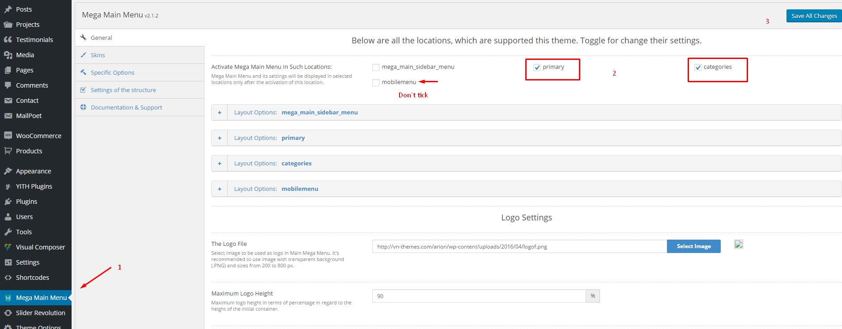842x329 pixels.
Task: Click the Testimonials quote icon
Action: click(8, 39)
